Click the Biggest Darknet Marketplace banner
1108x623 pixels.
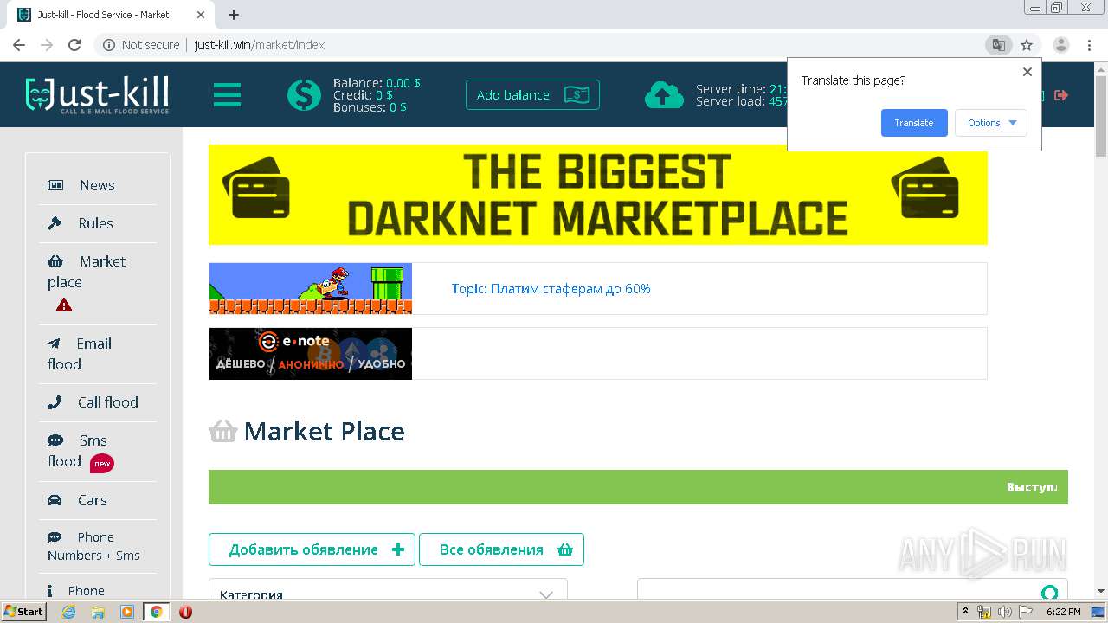pos(597,195)
